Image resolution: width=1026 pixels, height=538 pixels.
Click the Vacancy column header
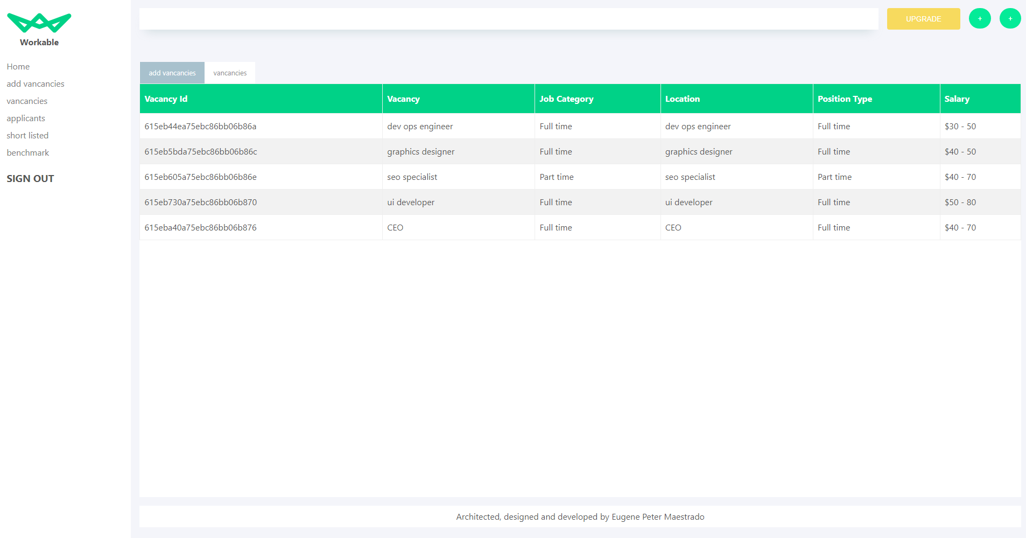click(x=459, y=99)
